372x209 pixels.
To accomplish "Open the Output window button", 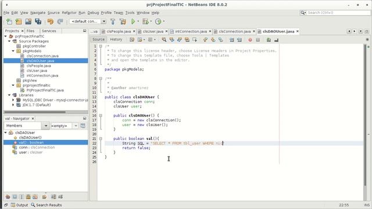I will [x=19, y=205].
